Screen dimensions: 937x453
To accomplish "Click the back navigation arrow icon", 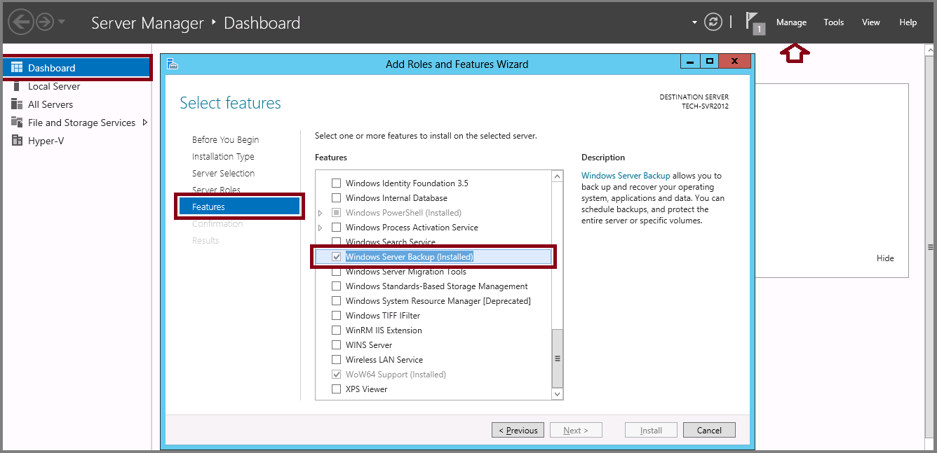I will (x=21, y=22).
